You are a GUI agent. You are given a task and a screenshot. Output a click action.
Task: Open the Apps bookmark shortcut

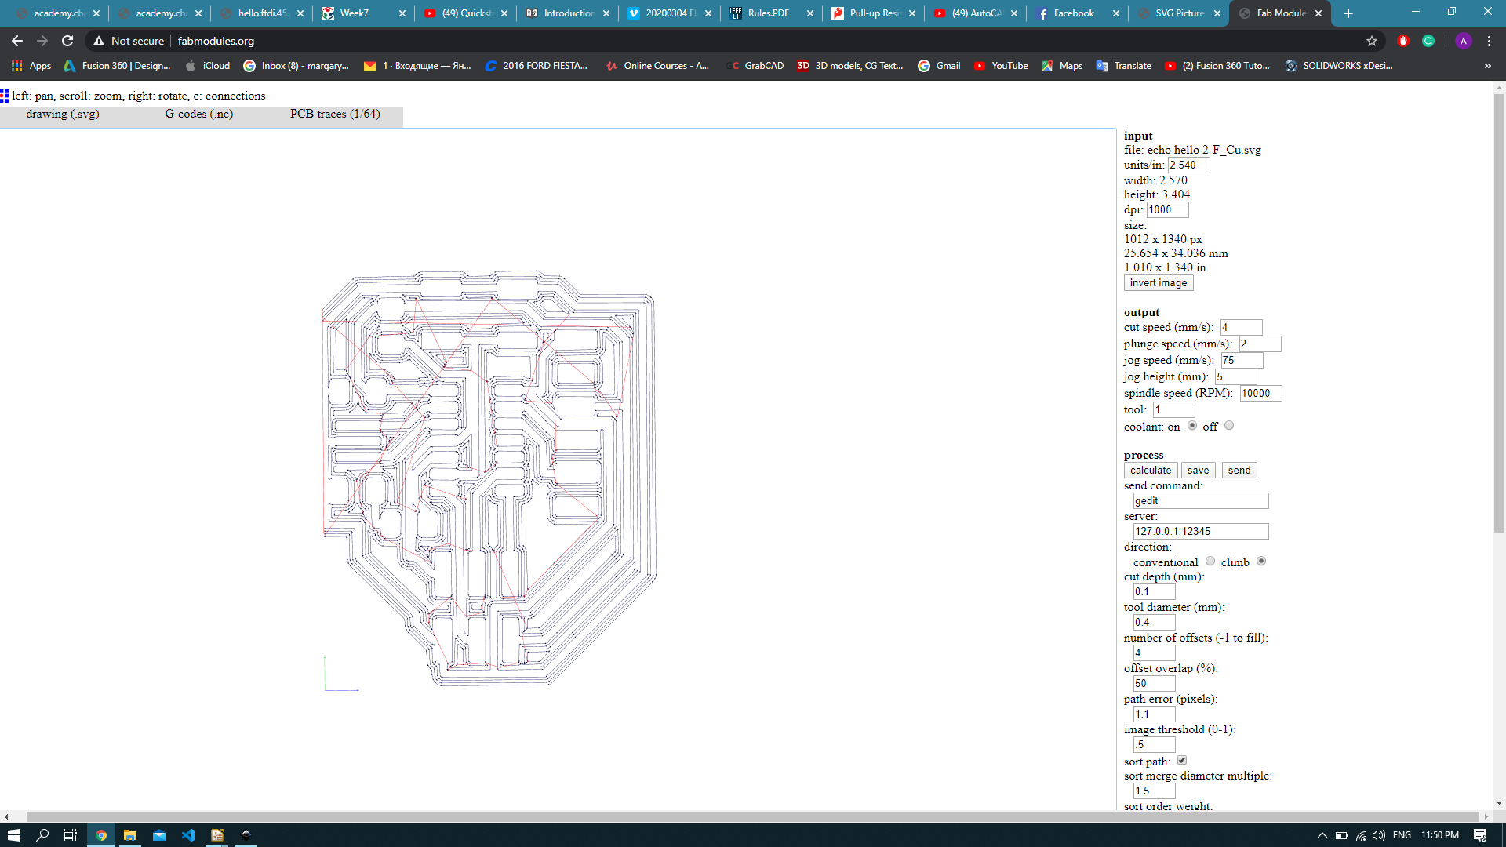click(x=31, y=66)
